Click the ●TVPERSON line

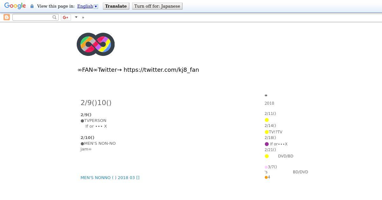pyautogui.click(x=94, y=121)
